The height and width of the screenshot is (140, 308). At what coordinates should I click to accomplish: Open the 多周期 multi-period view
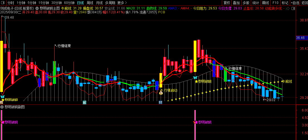point(110,3)
